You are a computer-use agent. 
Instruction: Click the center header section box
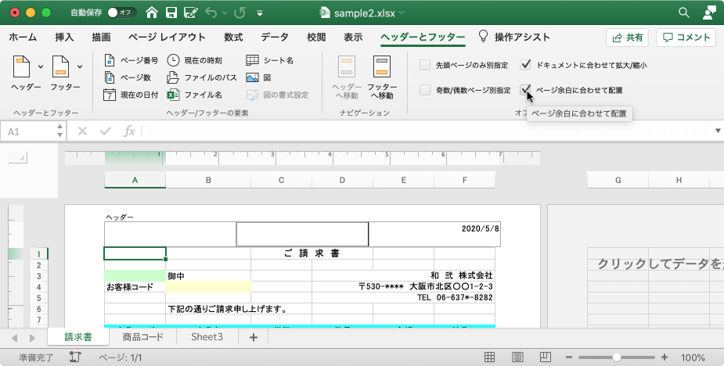coord(302,234)
